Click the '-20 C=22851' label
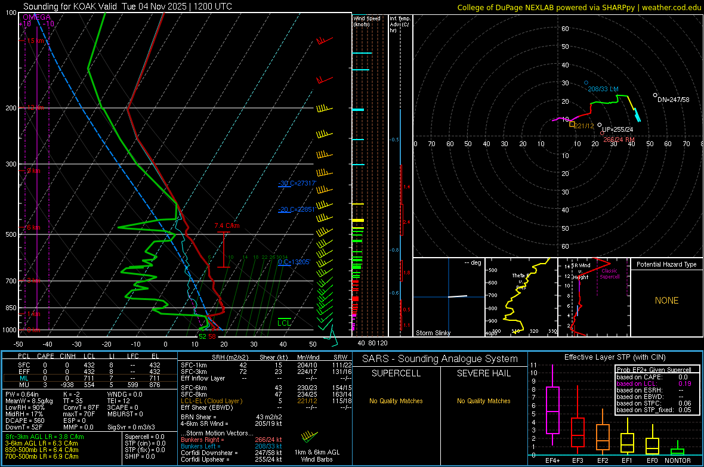Screen dimensions: 704x467 click(297, 209)
